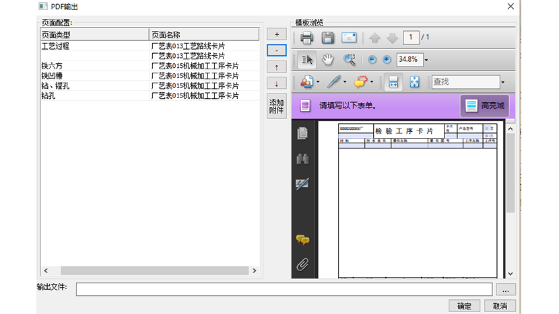Open the pages thumbnail panel
This screenshot has width=559, height=314.
pos(302,133)
